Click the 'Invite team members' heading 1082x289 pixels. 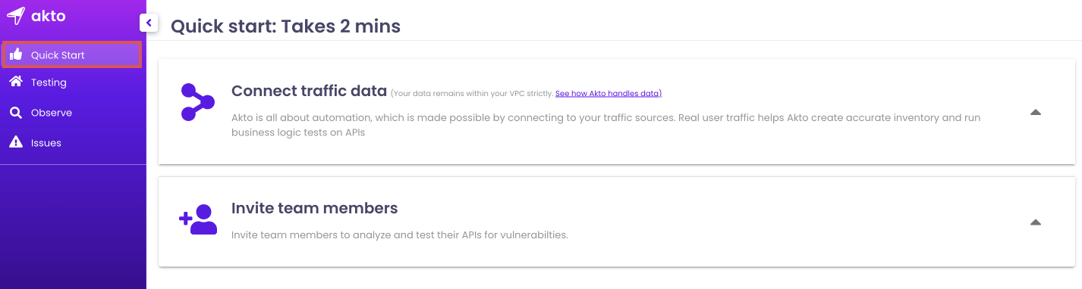click(x=314, y=208)
